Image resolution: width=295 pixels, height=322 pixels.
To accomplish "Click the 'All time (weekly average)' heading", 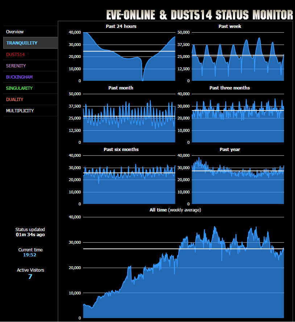I will [x=175, y=210].
